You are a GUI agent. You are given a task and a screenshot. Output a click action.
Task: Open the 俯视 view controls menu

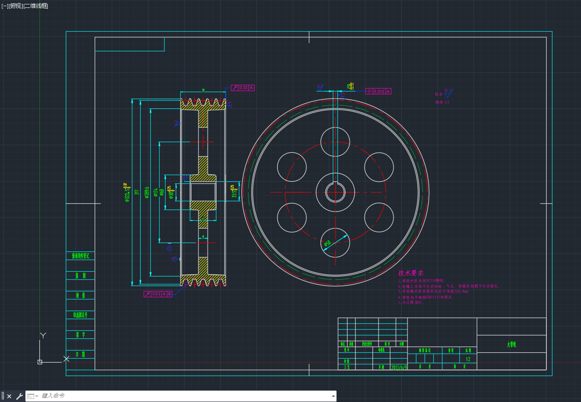tap(15, 6)
